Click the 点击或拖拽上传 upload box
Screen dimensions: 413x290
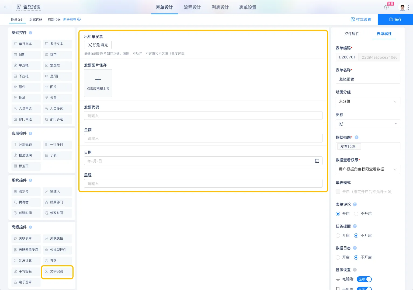point(98,83)
